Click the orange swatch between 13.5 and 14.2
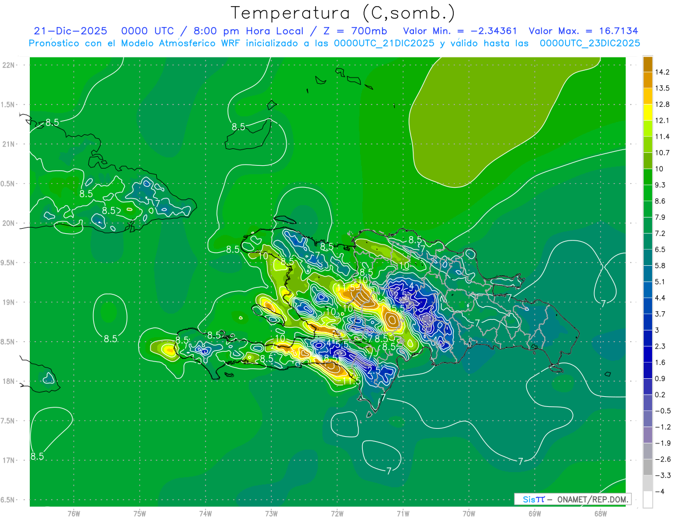The width and height of the screenshot is (674, 521). click(648, 80)
